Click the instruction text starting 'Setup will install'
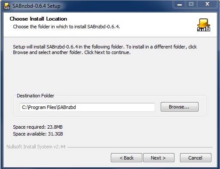 point(105,49)
